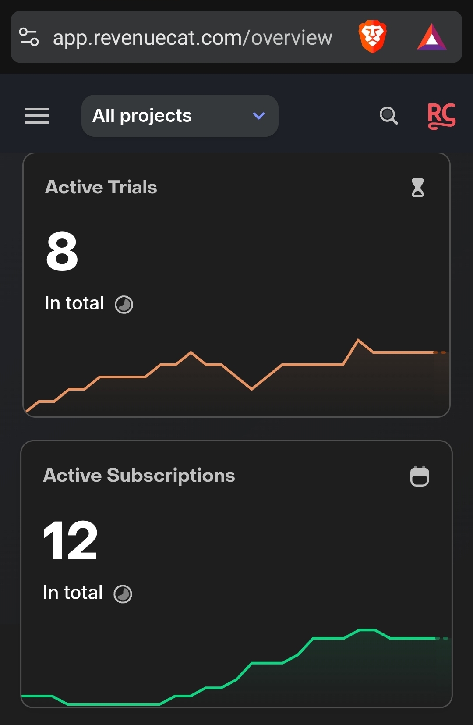Open the hamburger navigation menu
This screenshot has height=725, width=473.
[x=37, y=116]
